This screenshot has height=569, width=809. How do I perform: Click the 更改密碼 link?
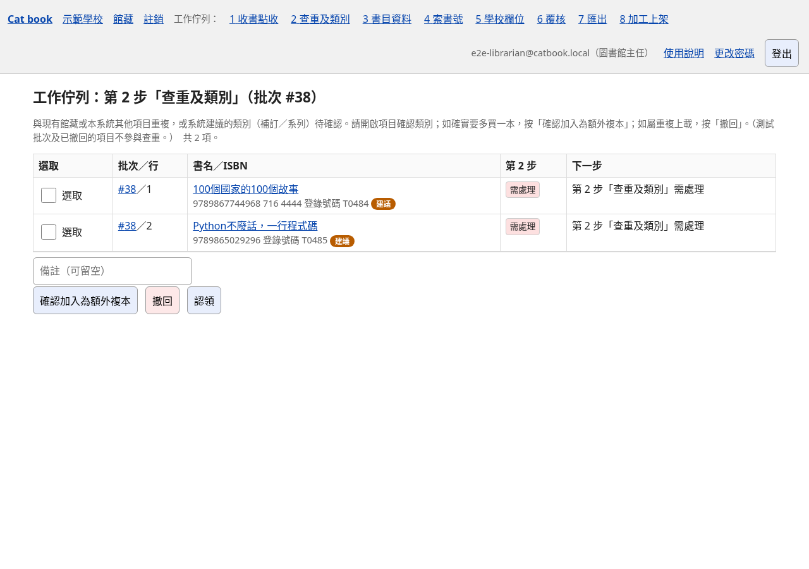[734, 53]
